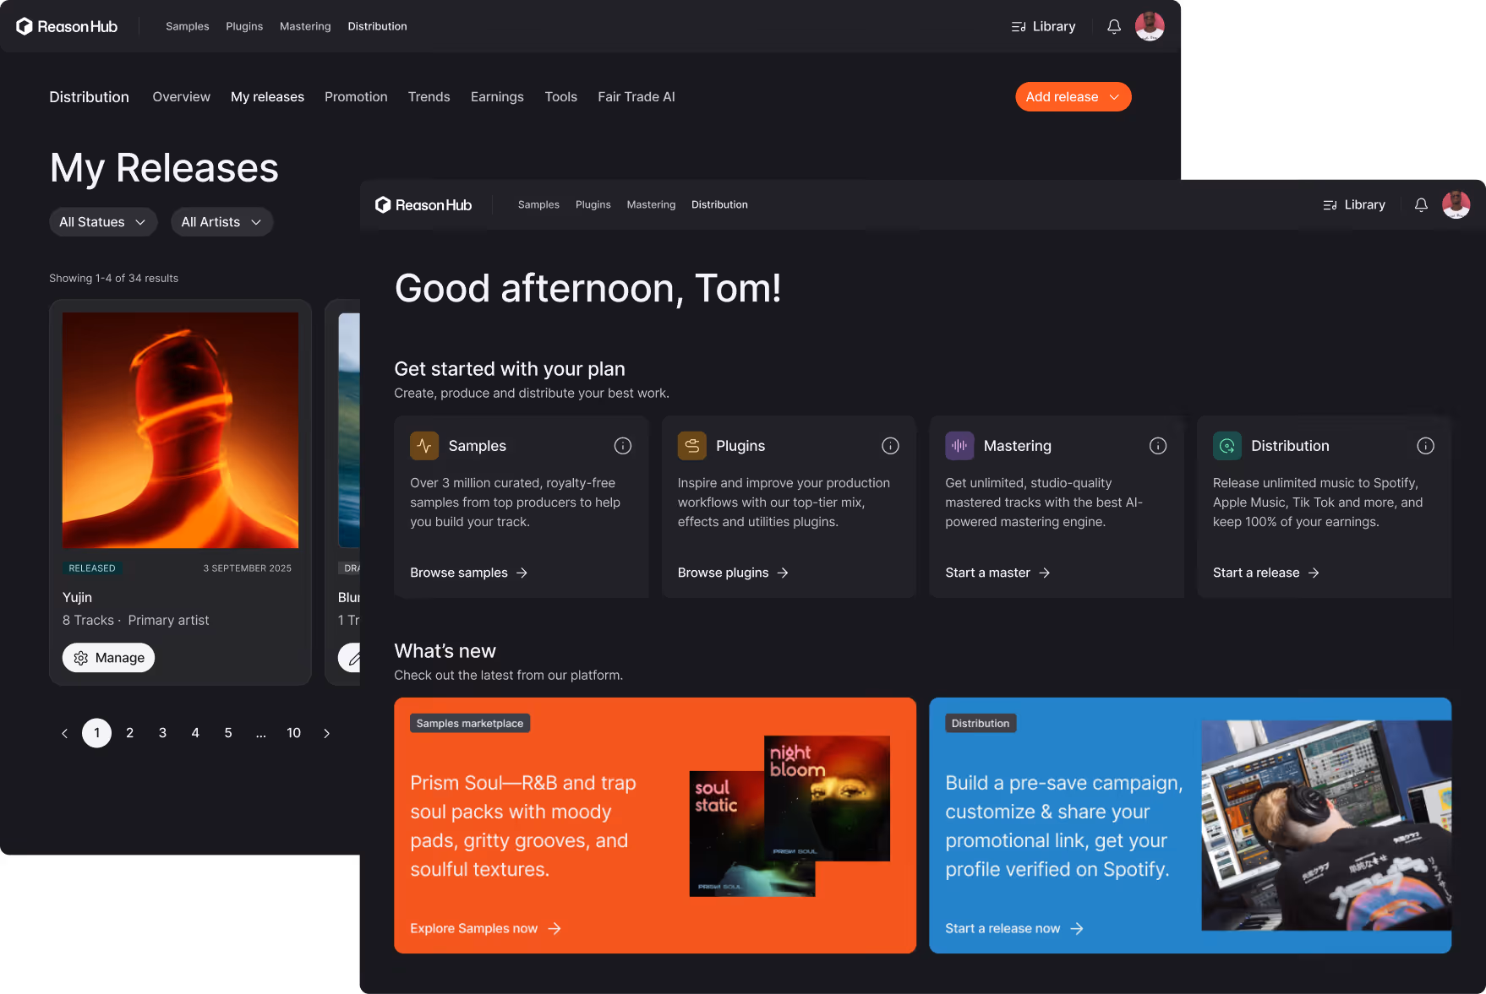Open notifications bell in front dashboard window

(1421, 204)
